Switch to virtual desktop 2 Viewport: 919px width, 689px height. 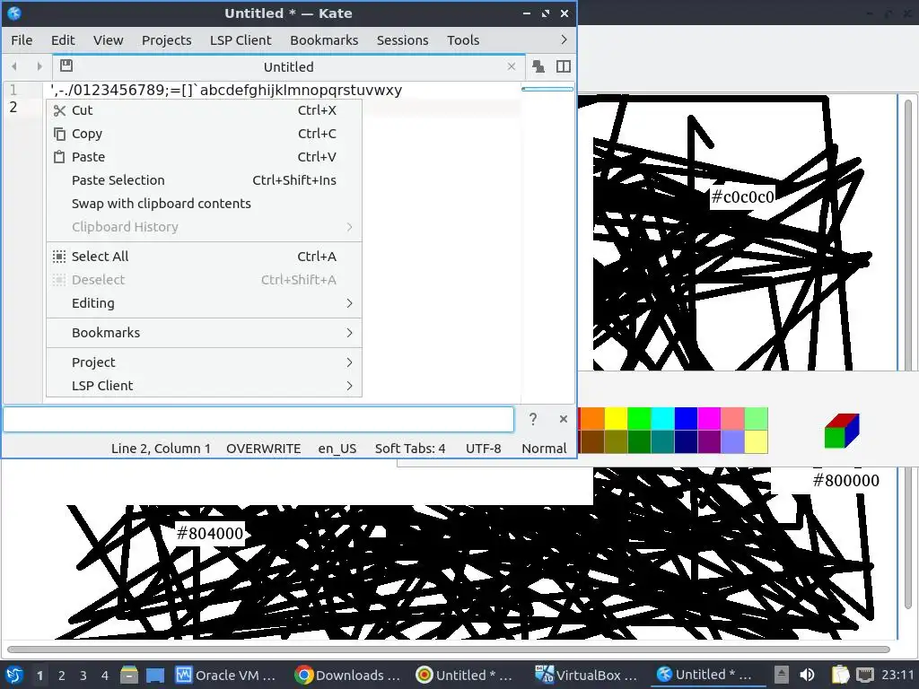[62, 675]
